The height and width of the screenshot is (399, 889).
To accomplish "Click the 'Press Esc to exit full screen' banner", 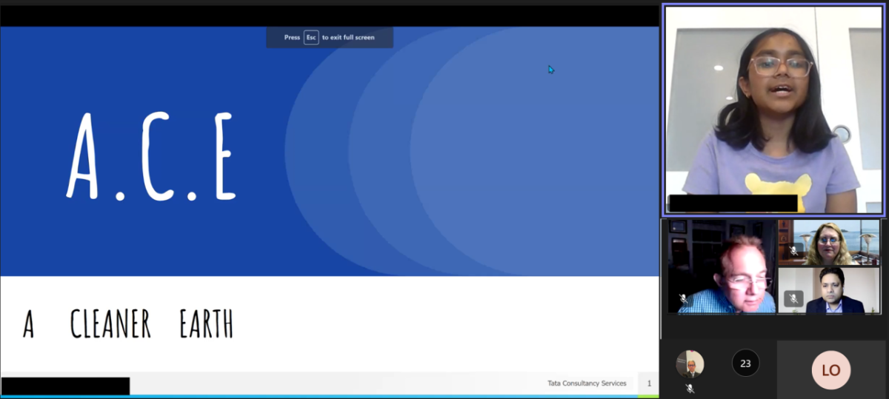I will (330, 37).
